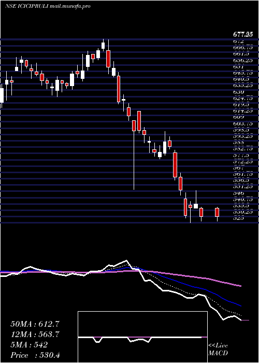Select the 12MA : 563.7 readout
Viewport: 259px width, 363px height.
pos(35,334)
